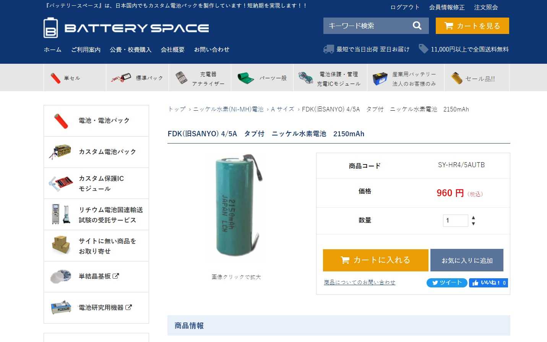Click the Battery Space logo

click(126, 28)
